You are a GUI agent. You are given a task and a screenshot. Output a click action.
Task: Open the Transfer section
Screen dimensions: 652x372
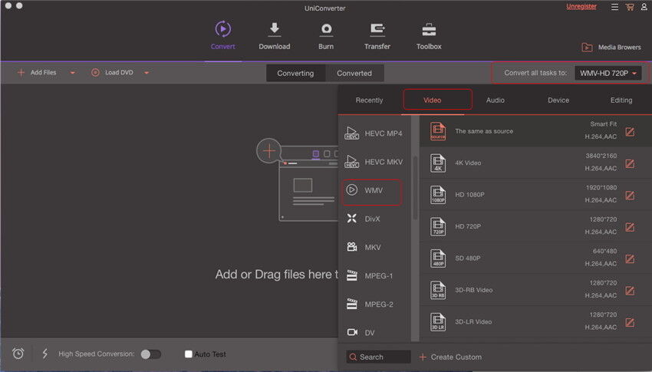pyautogui.click(x=377, y=36)
